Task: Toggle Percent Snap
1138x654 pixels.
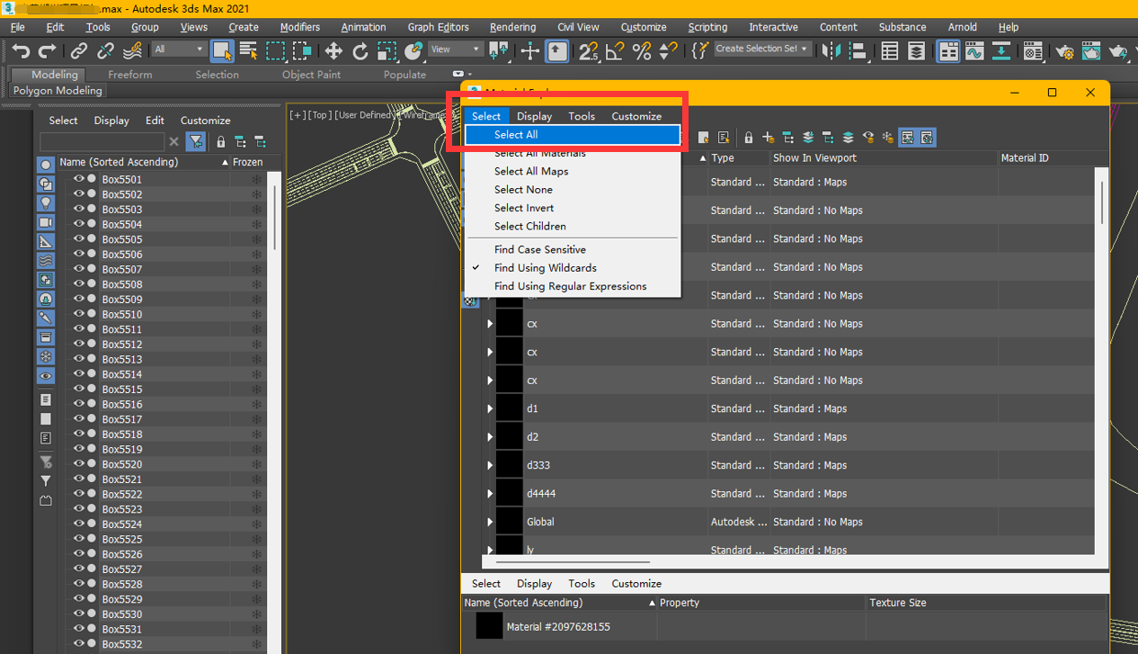Action: 641,50
